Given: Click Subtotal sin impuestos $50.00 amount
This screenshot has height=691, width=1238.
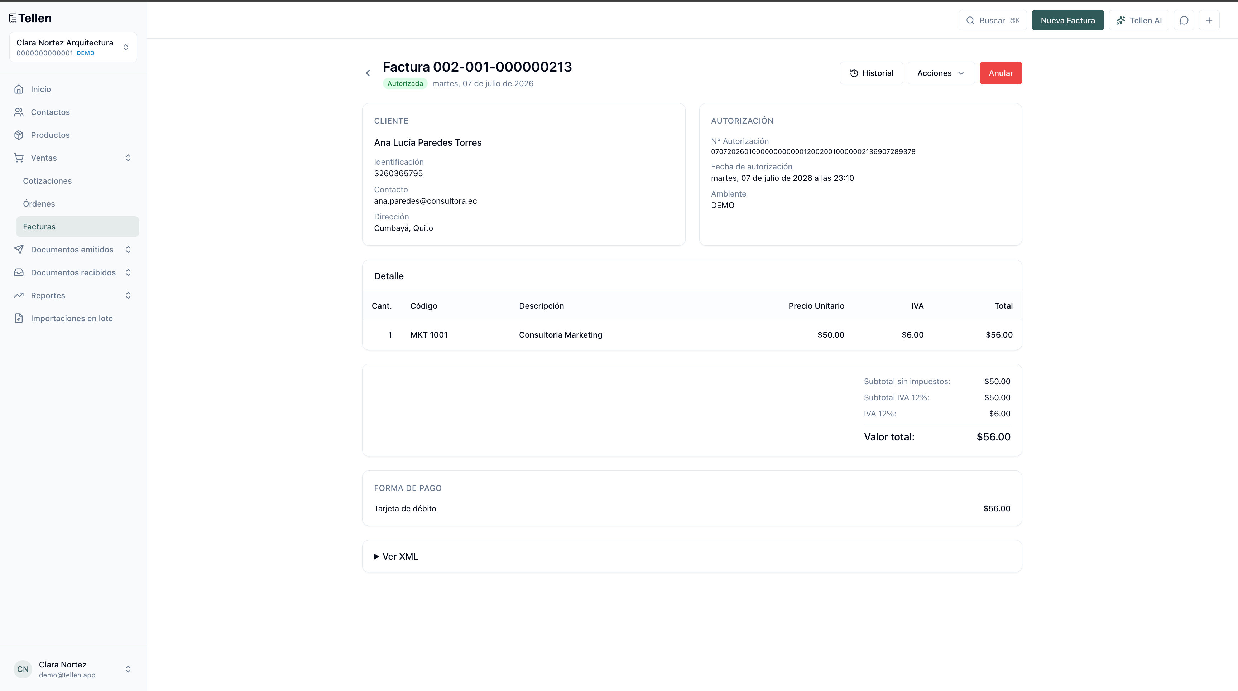Looking at the screenshot, I should click(x=997, y=382).
